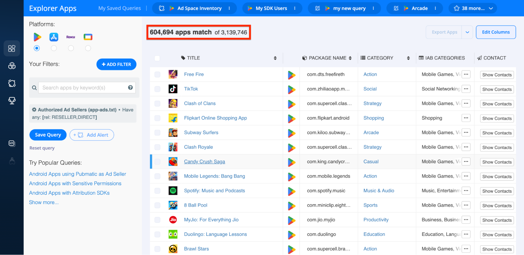Expand IAB categories for Duolingo
Image resolution: width=524 pixels, height=255 pixels.
tap(466, 234)
